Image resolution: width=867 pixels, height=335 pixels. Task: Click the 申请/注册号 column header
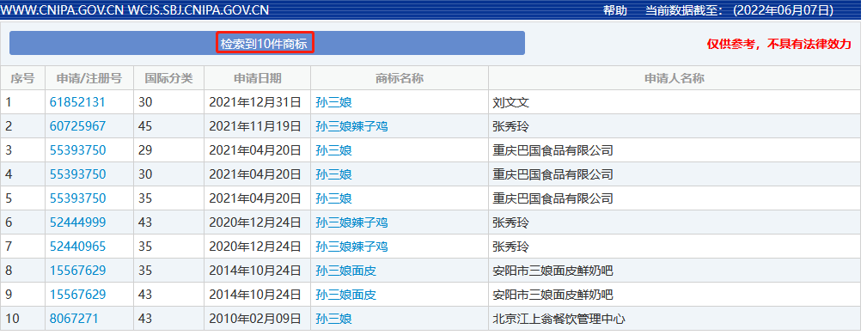point(89,78)
